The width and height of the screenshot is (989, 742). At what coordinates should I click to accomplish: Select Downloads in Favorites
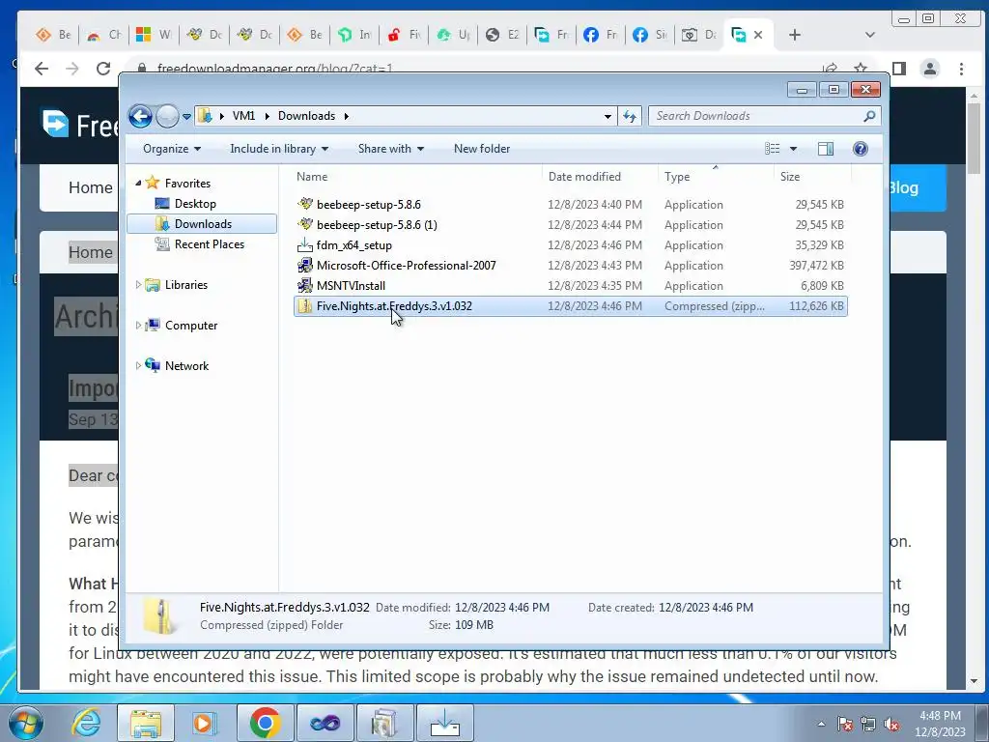[x=203, y=224]
